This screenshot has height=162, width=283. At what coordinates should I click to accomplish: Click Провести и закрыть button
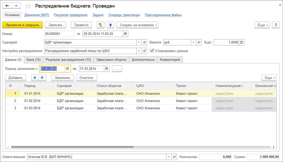pyautogui.click(x=22, y=25)
